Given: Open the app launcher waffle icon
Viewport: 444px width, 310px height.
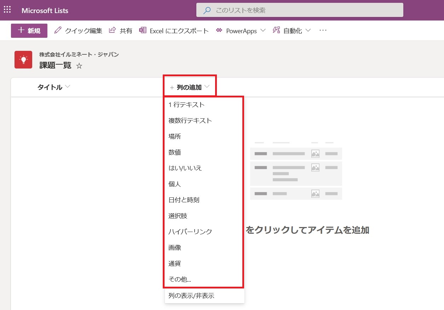Looking at the screenshot, I should [x=7, y=9].
